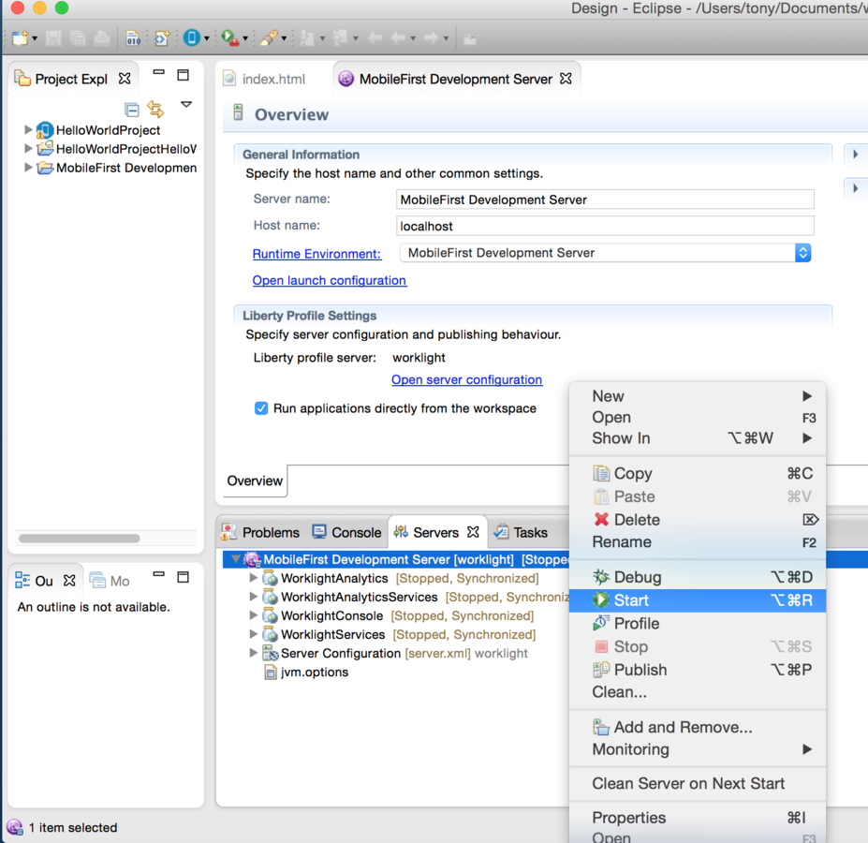Expand the Server Configuration node
868x843 pixels.
pyautogui.click(x=254, y=653)
